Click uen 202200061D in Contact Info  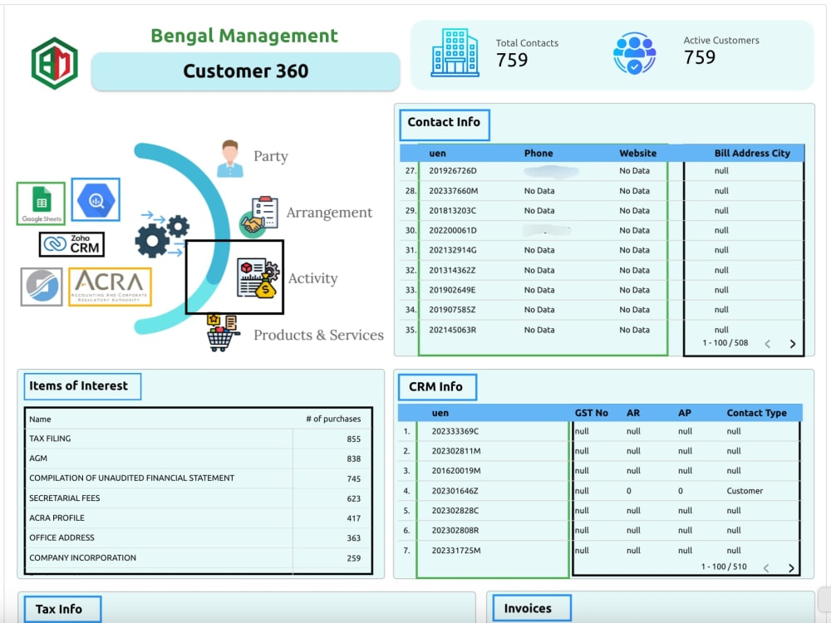pos(453,230)
